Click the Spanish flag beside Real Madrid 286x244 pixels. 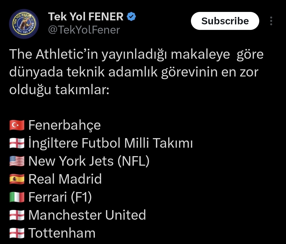17,179
